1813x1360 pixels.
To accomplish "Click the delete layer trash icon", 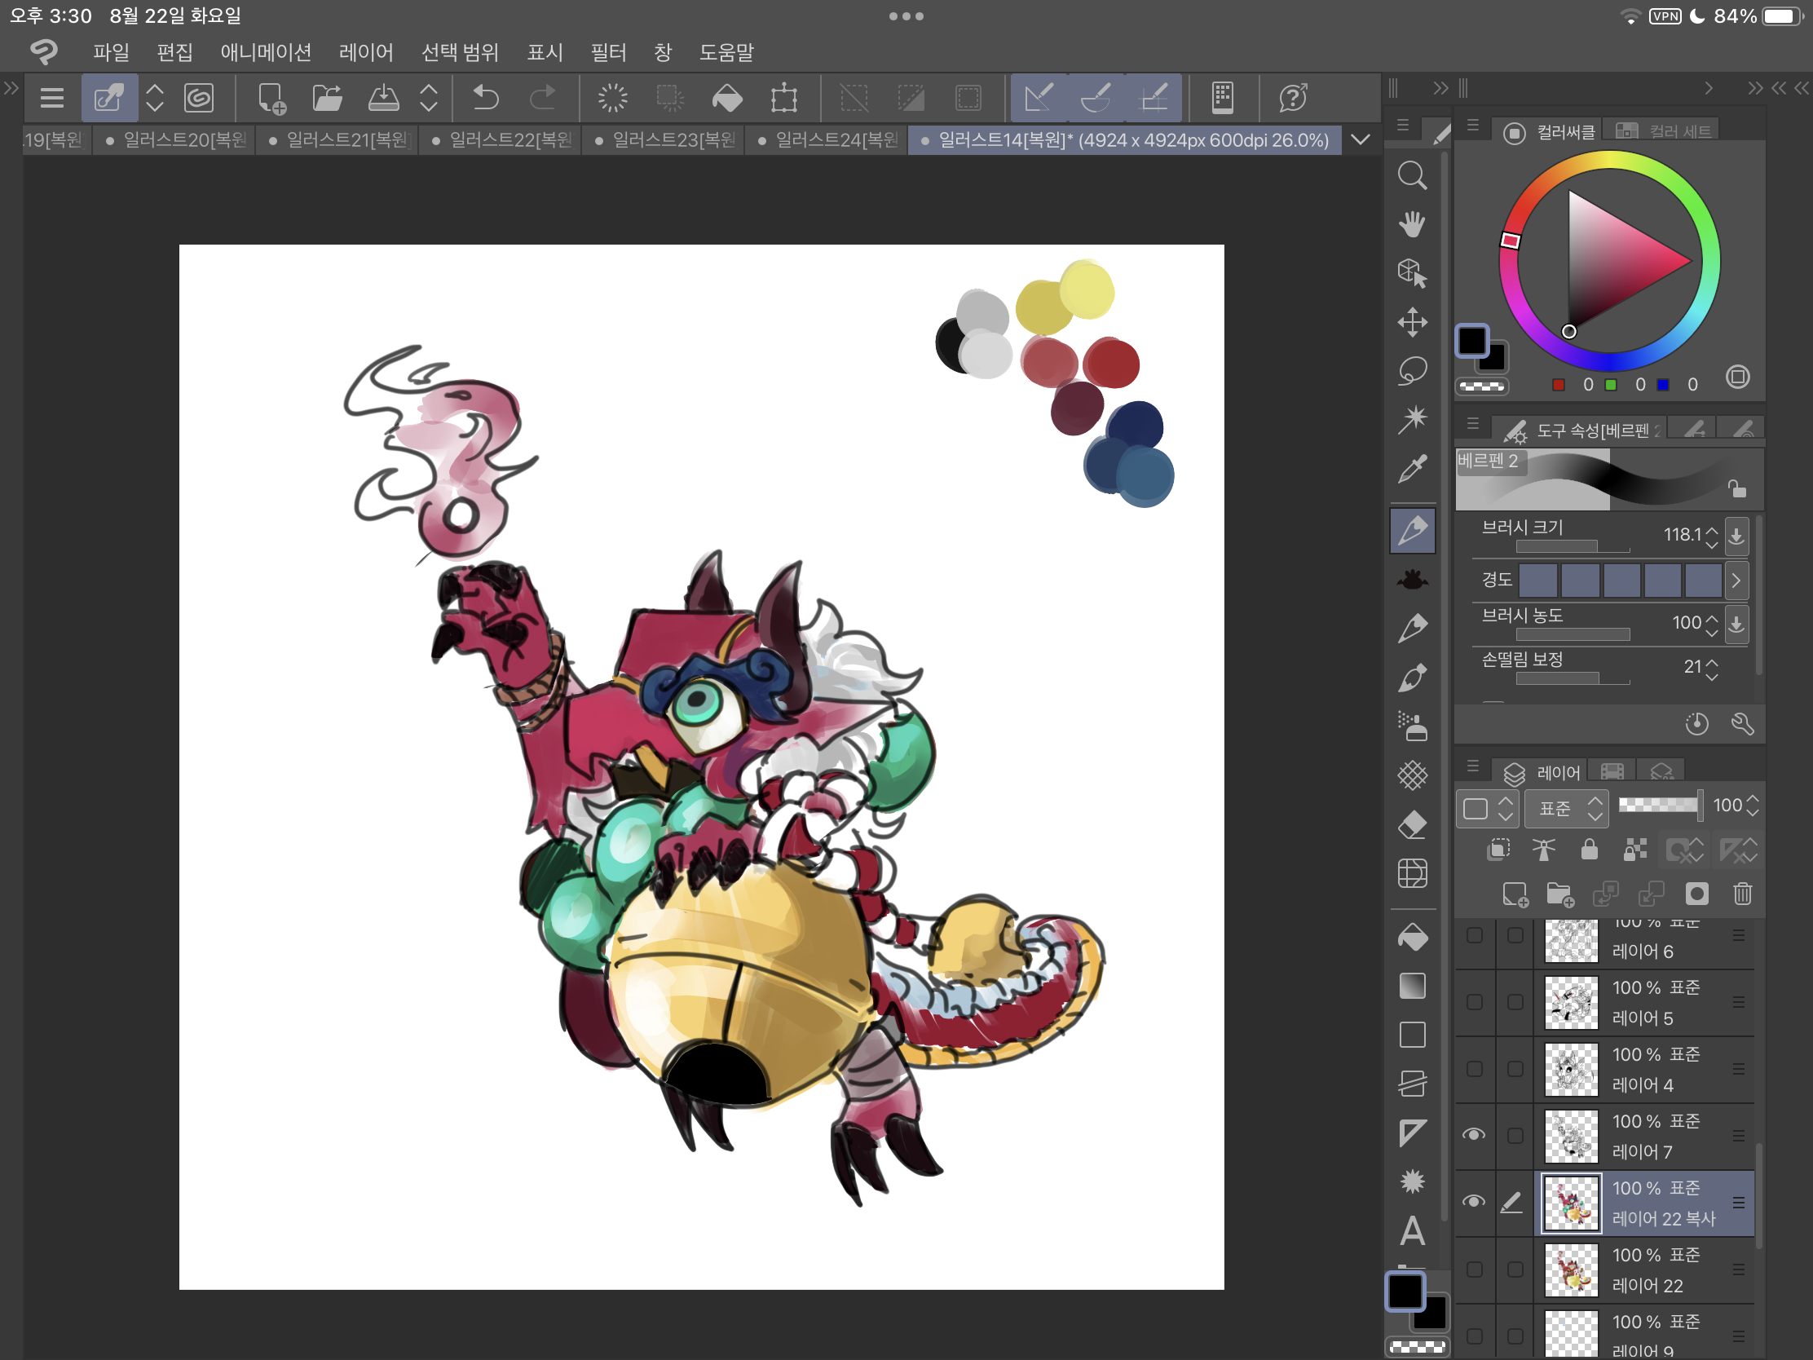I will (x=1742, y=894).
